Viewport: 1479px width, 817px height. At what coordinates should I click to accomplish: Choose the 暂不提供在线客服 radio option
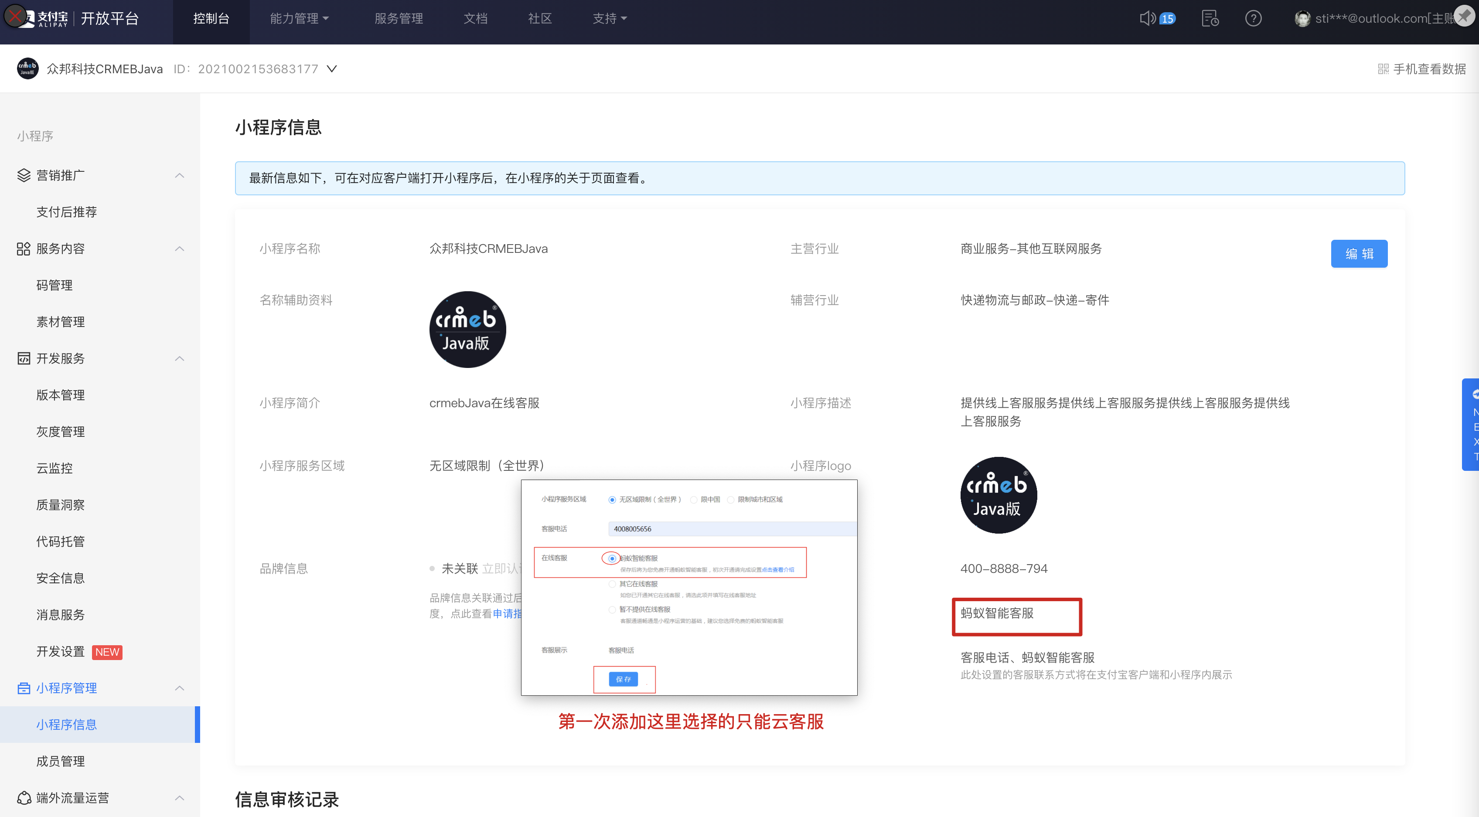pos(611,610)
